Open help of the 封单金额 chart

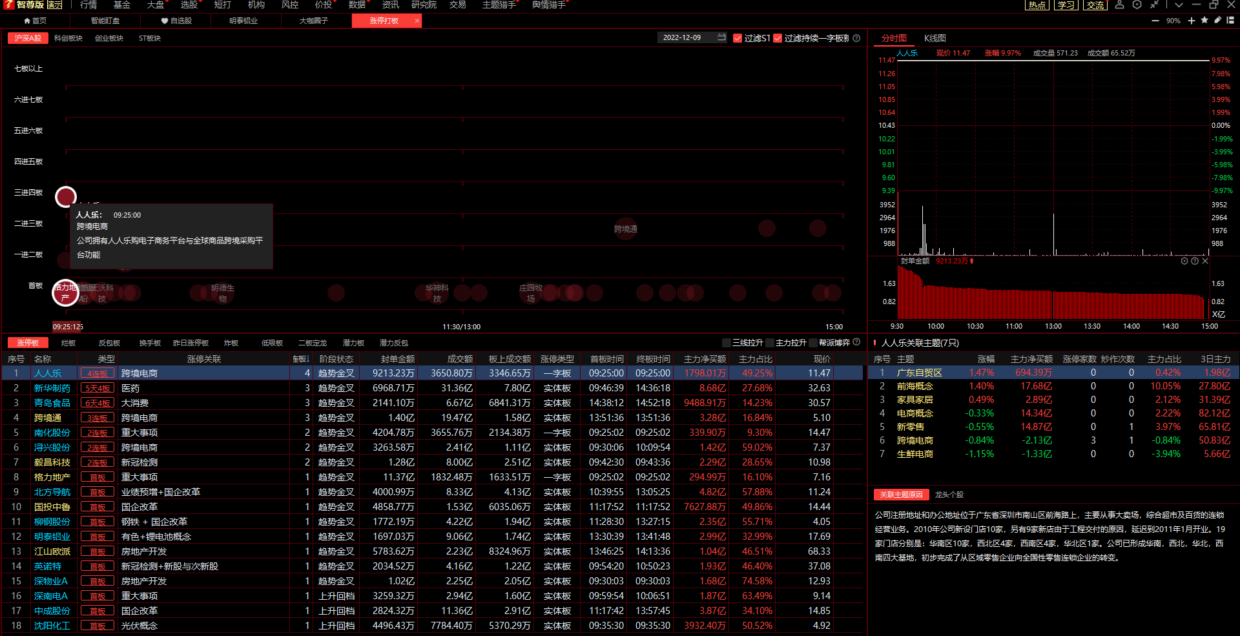pos(1195,261)
